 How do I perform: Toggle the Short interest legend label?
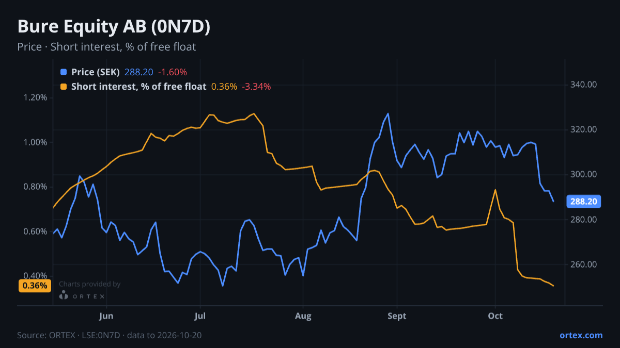point(138,87)
